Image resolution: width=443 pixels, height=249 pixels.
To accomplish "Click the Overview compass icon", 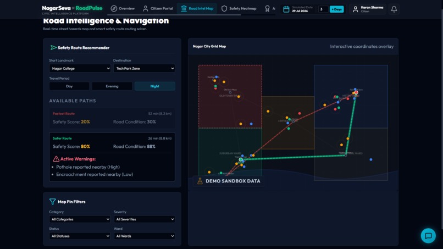I will point(114,8).
